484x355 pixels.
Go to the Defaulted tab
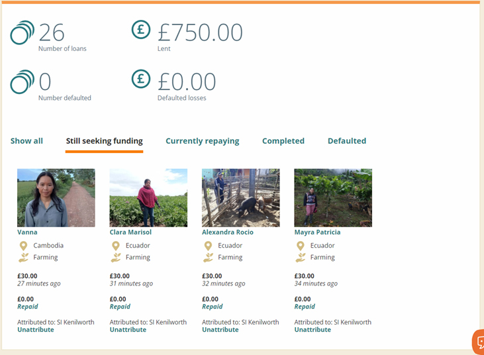click(346, 141)
